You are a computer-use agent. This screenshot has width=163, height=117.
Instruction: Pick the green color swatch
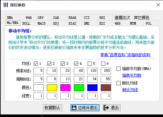point(79,88)
